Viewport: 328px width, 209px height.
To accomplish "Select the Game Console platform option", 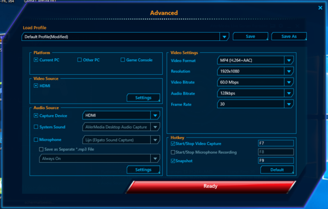I will tap(123, 60).
